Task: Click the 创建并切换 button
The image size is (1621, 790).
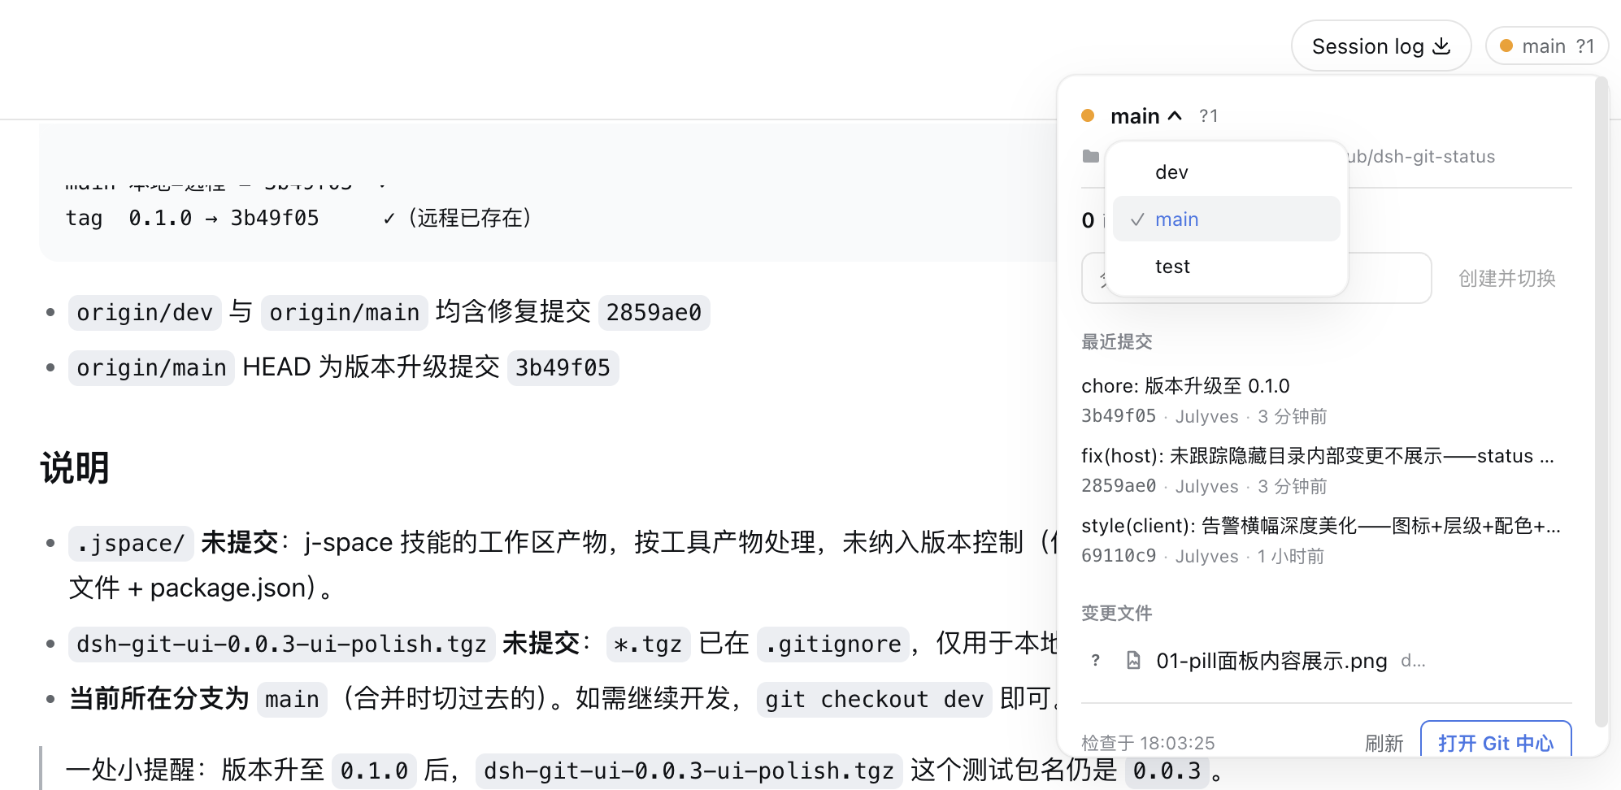Action: click(x=1506, y=279)
